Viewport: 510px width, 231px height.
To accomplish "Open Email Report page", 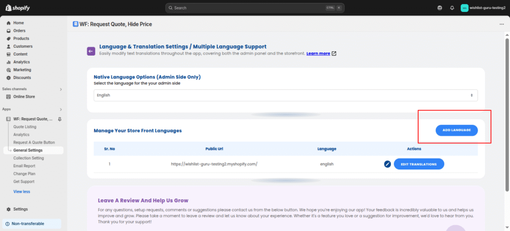I will pyautogui.click(x=24, y=166).
